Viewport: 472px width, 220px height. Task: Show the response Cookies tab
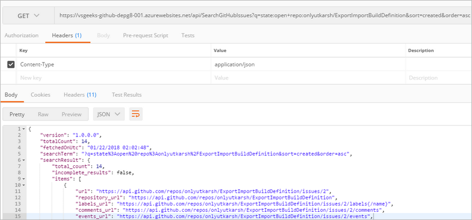41,95
